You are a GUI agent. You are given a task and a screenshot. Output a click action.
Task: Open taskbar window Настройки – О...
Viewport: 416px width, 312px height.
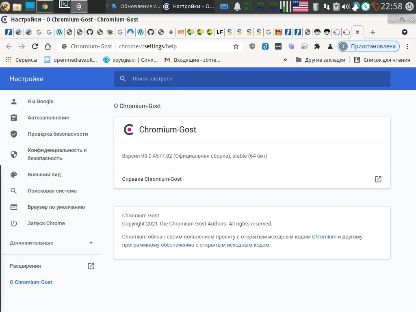tap(188, 6)
